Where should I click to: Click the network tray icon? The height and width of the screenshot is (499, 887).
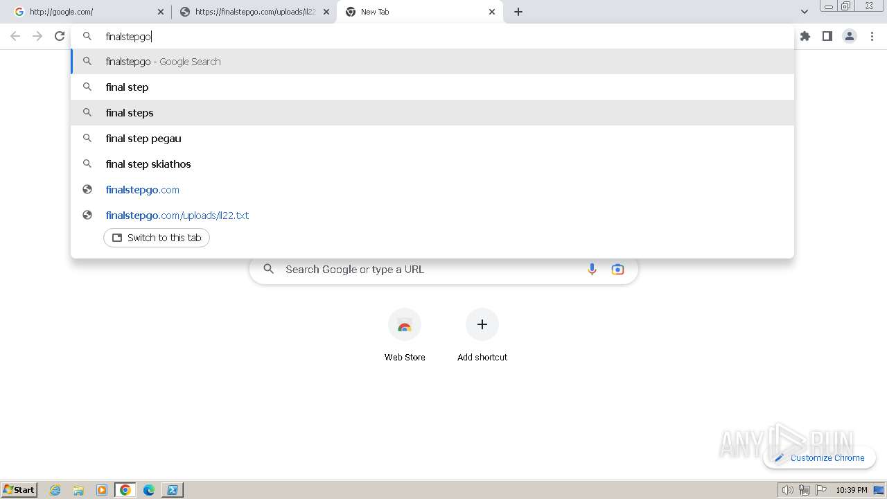[x=804, y=490]
